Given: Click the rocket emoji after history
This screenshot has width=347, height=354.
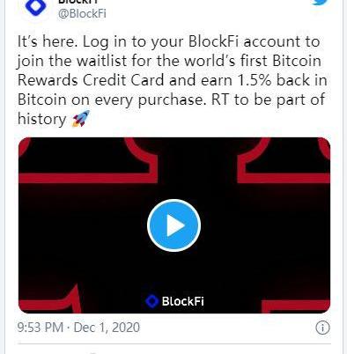Looking at the screenshot, I should pos(81,119).
